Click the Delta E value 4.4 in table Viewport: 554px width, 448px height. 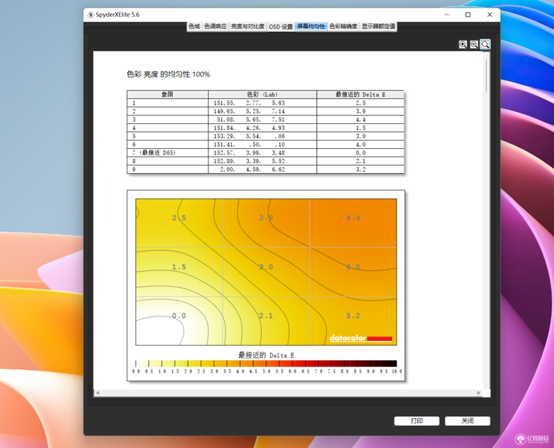360,119
